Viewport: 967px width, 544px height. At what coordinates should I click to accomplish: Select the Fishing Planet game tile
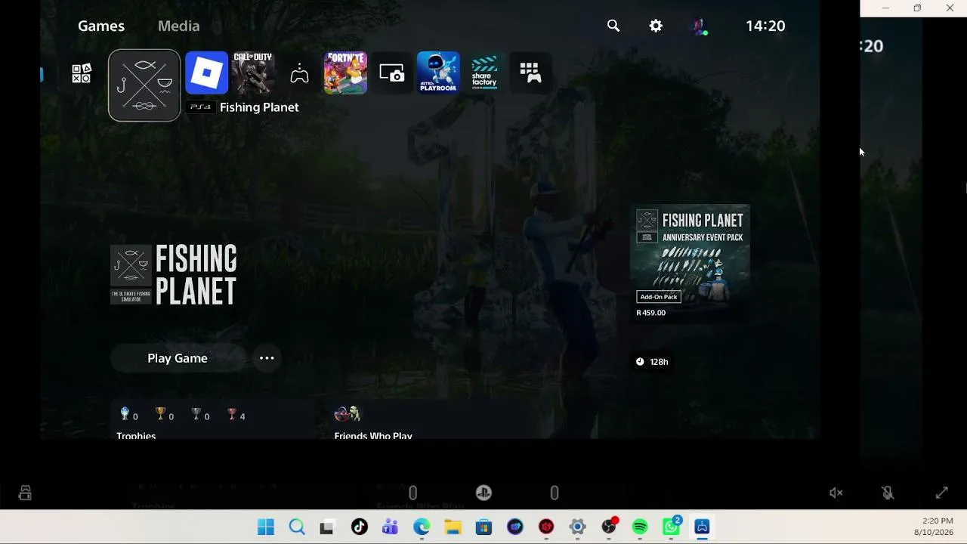pos(144,85)
